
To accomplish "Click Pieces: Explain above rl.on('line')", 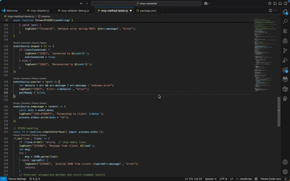I will (39, 135).
